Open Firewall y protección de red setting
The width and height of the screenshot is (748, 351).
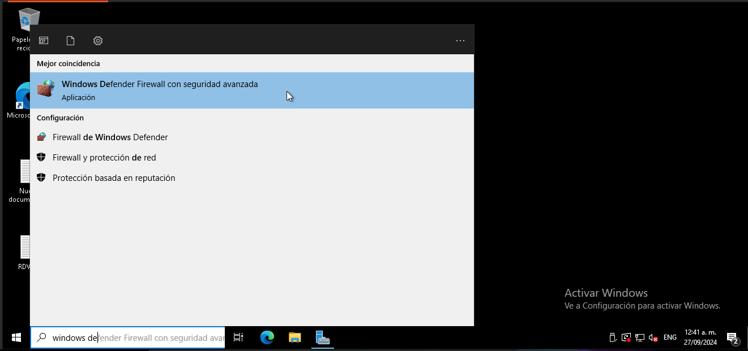252,158
